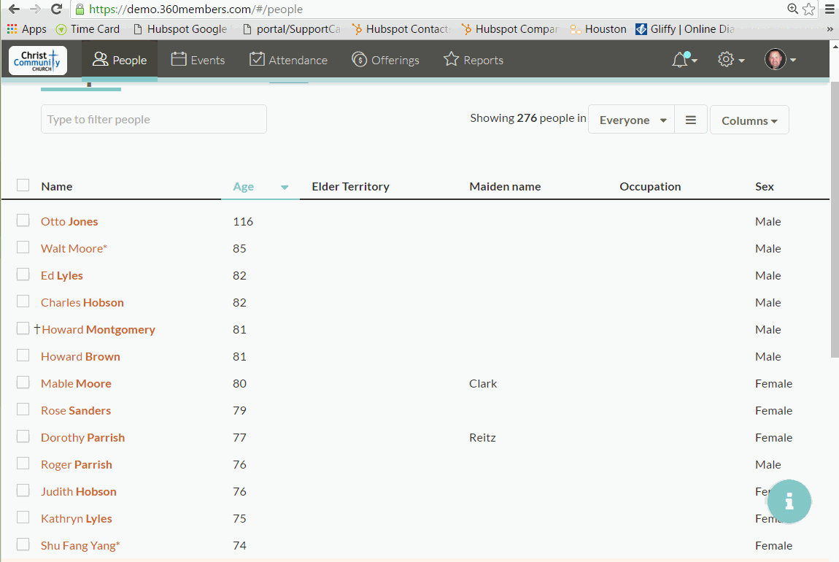The height and width of the screenshot is (562, 839).
Task: Go to the Offerings tab
Action: coord(385,60)
